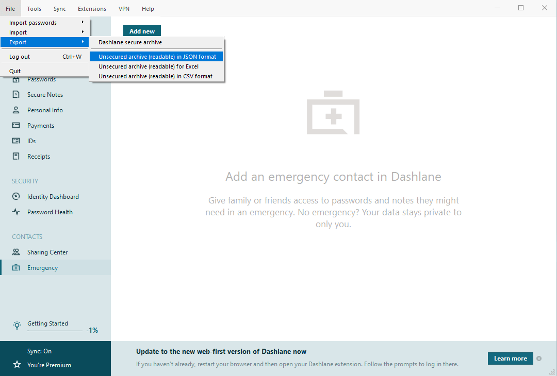Screen dimensions: 557x376
Task: Expand the Import submenu
Action: [44, 32]
